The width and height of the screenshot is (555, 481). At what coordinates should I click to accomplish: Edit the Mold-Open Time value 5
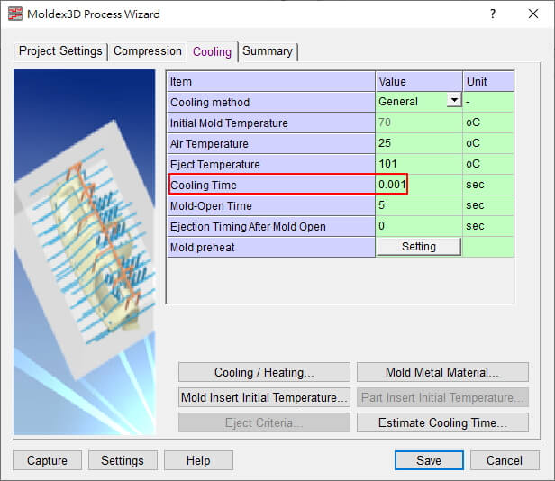click(419, 205)
